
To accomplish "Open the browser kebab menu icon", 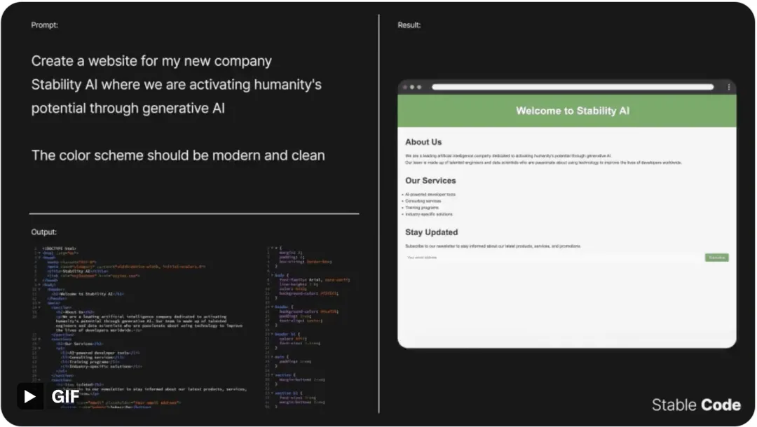I will pos(728,87).
